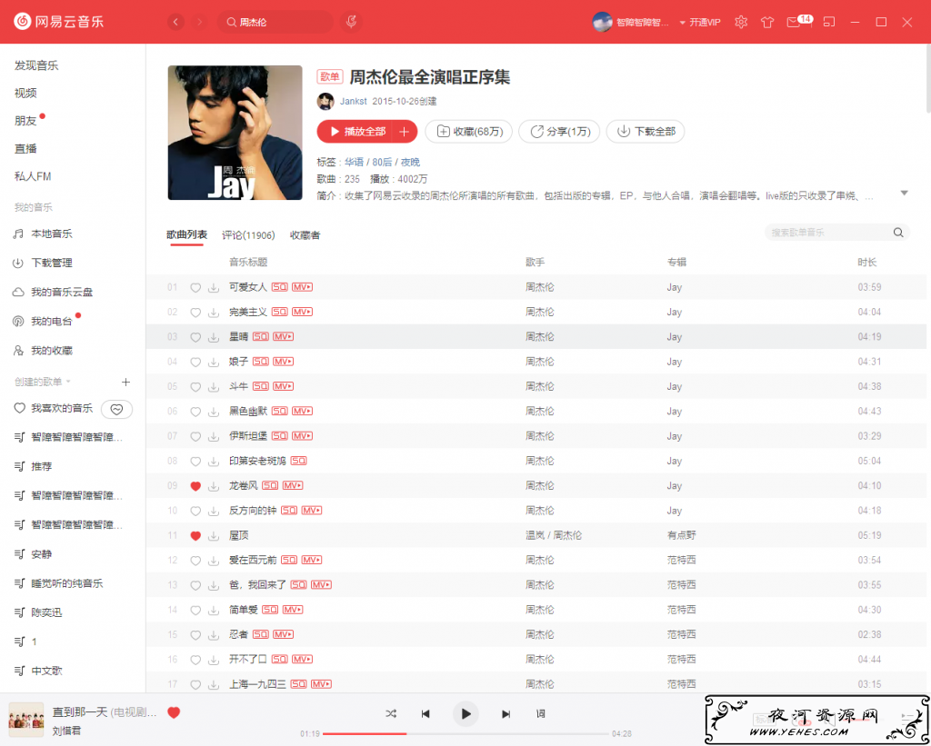Screen dimensions: 931x746
Task: Seek in the playback progress bar
Action: (x=466, y=734)
